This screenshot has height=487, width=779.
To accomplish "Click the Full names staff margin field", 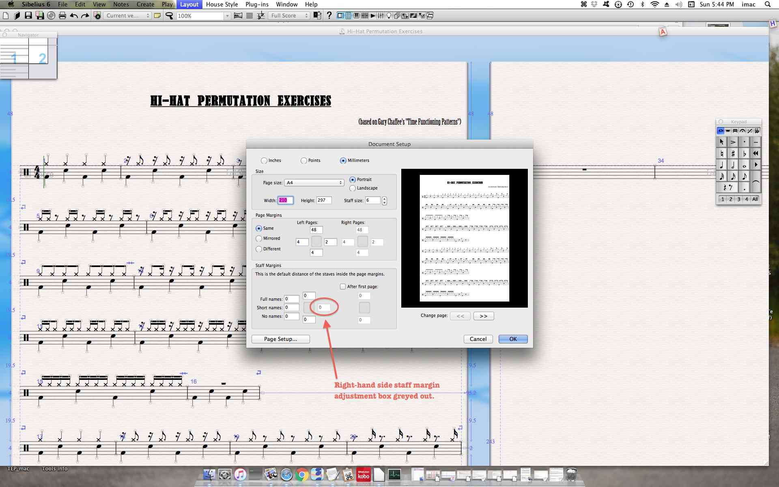I will [x=291, y=299].
